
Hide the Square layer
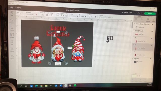150,59
